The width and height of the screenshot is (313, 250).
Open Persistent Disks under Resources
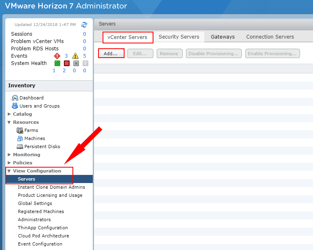(42, 147)
